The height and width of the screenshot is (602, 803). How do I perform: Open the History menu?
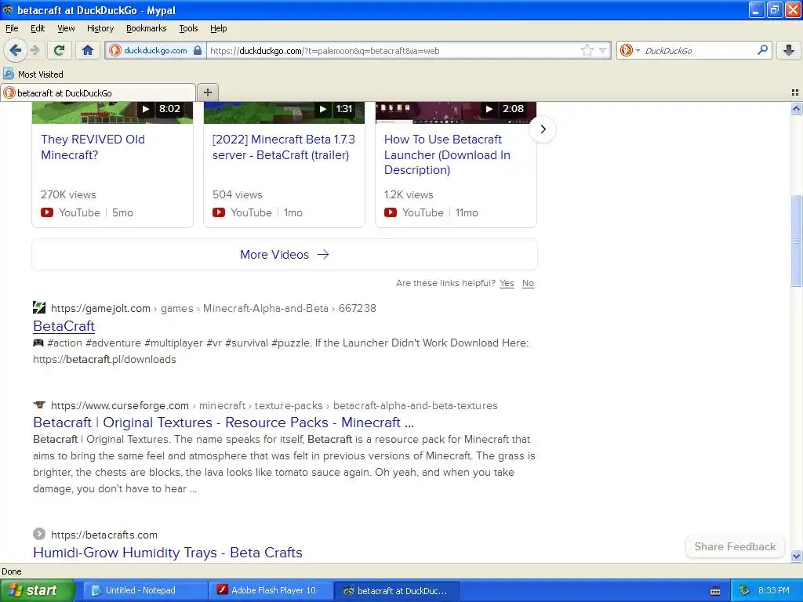pos(100,28)
